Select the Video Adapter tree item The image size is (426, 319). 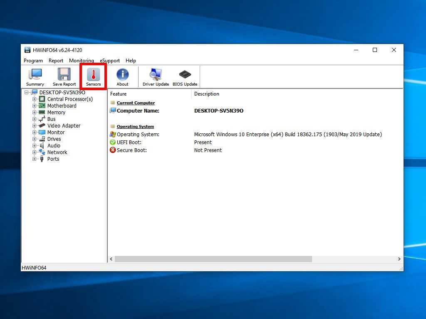click(64, 126)
